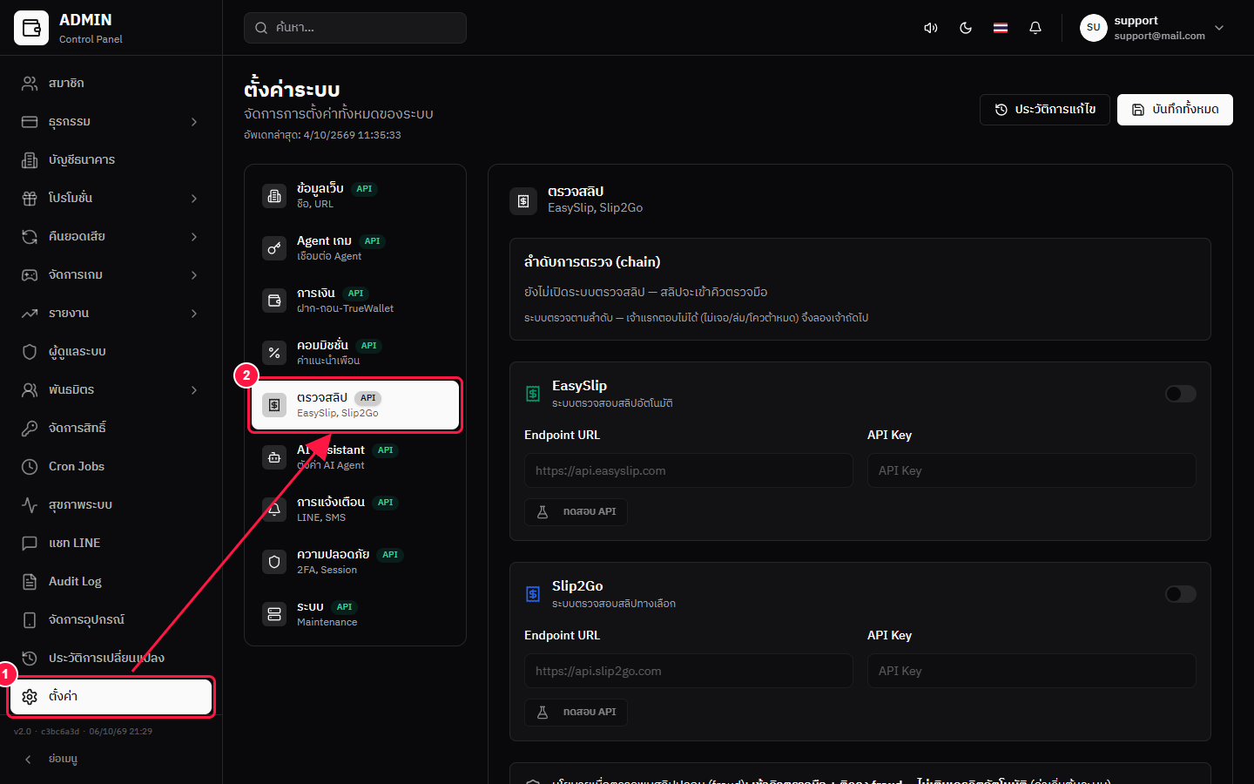1254x784 pixels.
Task: Click the ผู้ดูแลระบบ shield icon
Action: 30,352
